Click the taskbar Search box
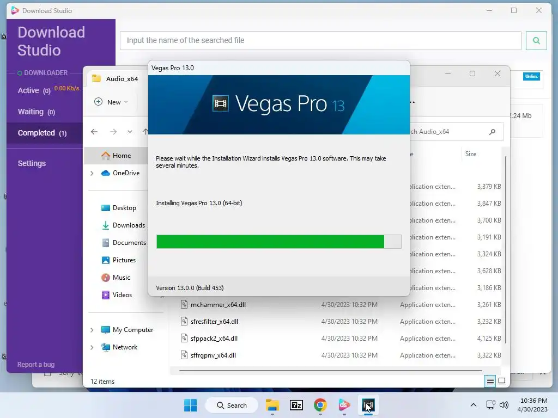 coord(232,405)
